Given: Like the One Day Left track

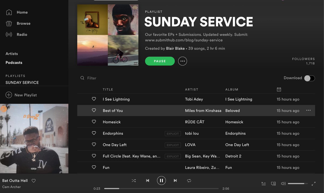Looking at the screenshot, I should tap(94, 144).
